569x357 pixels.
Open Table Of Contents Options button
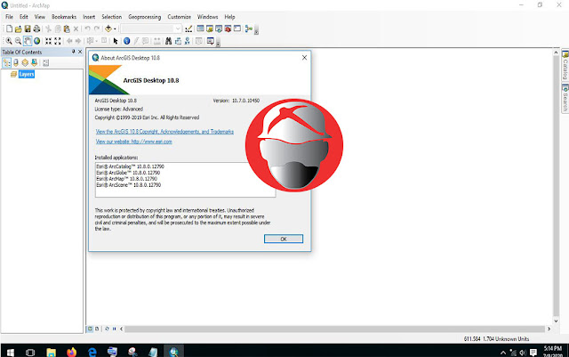click(x=45, y=63)
